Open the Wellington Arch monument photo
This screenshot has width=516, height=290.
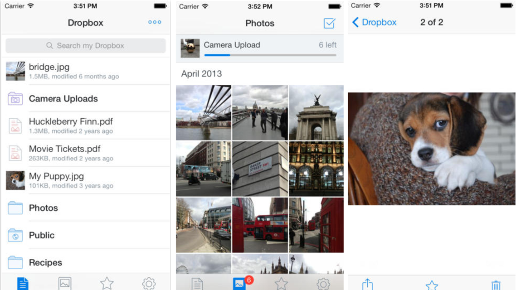click(316, 112)
